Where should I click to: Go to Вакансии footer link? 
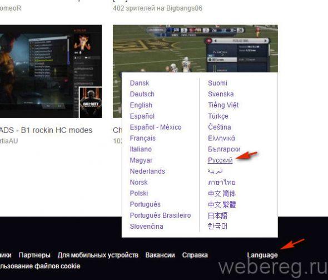pos(160,255)
